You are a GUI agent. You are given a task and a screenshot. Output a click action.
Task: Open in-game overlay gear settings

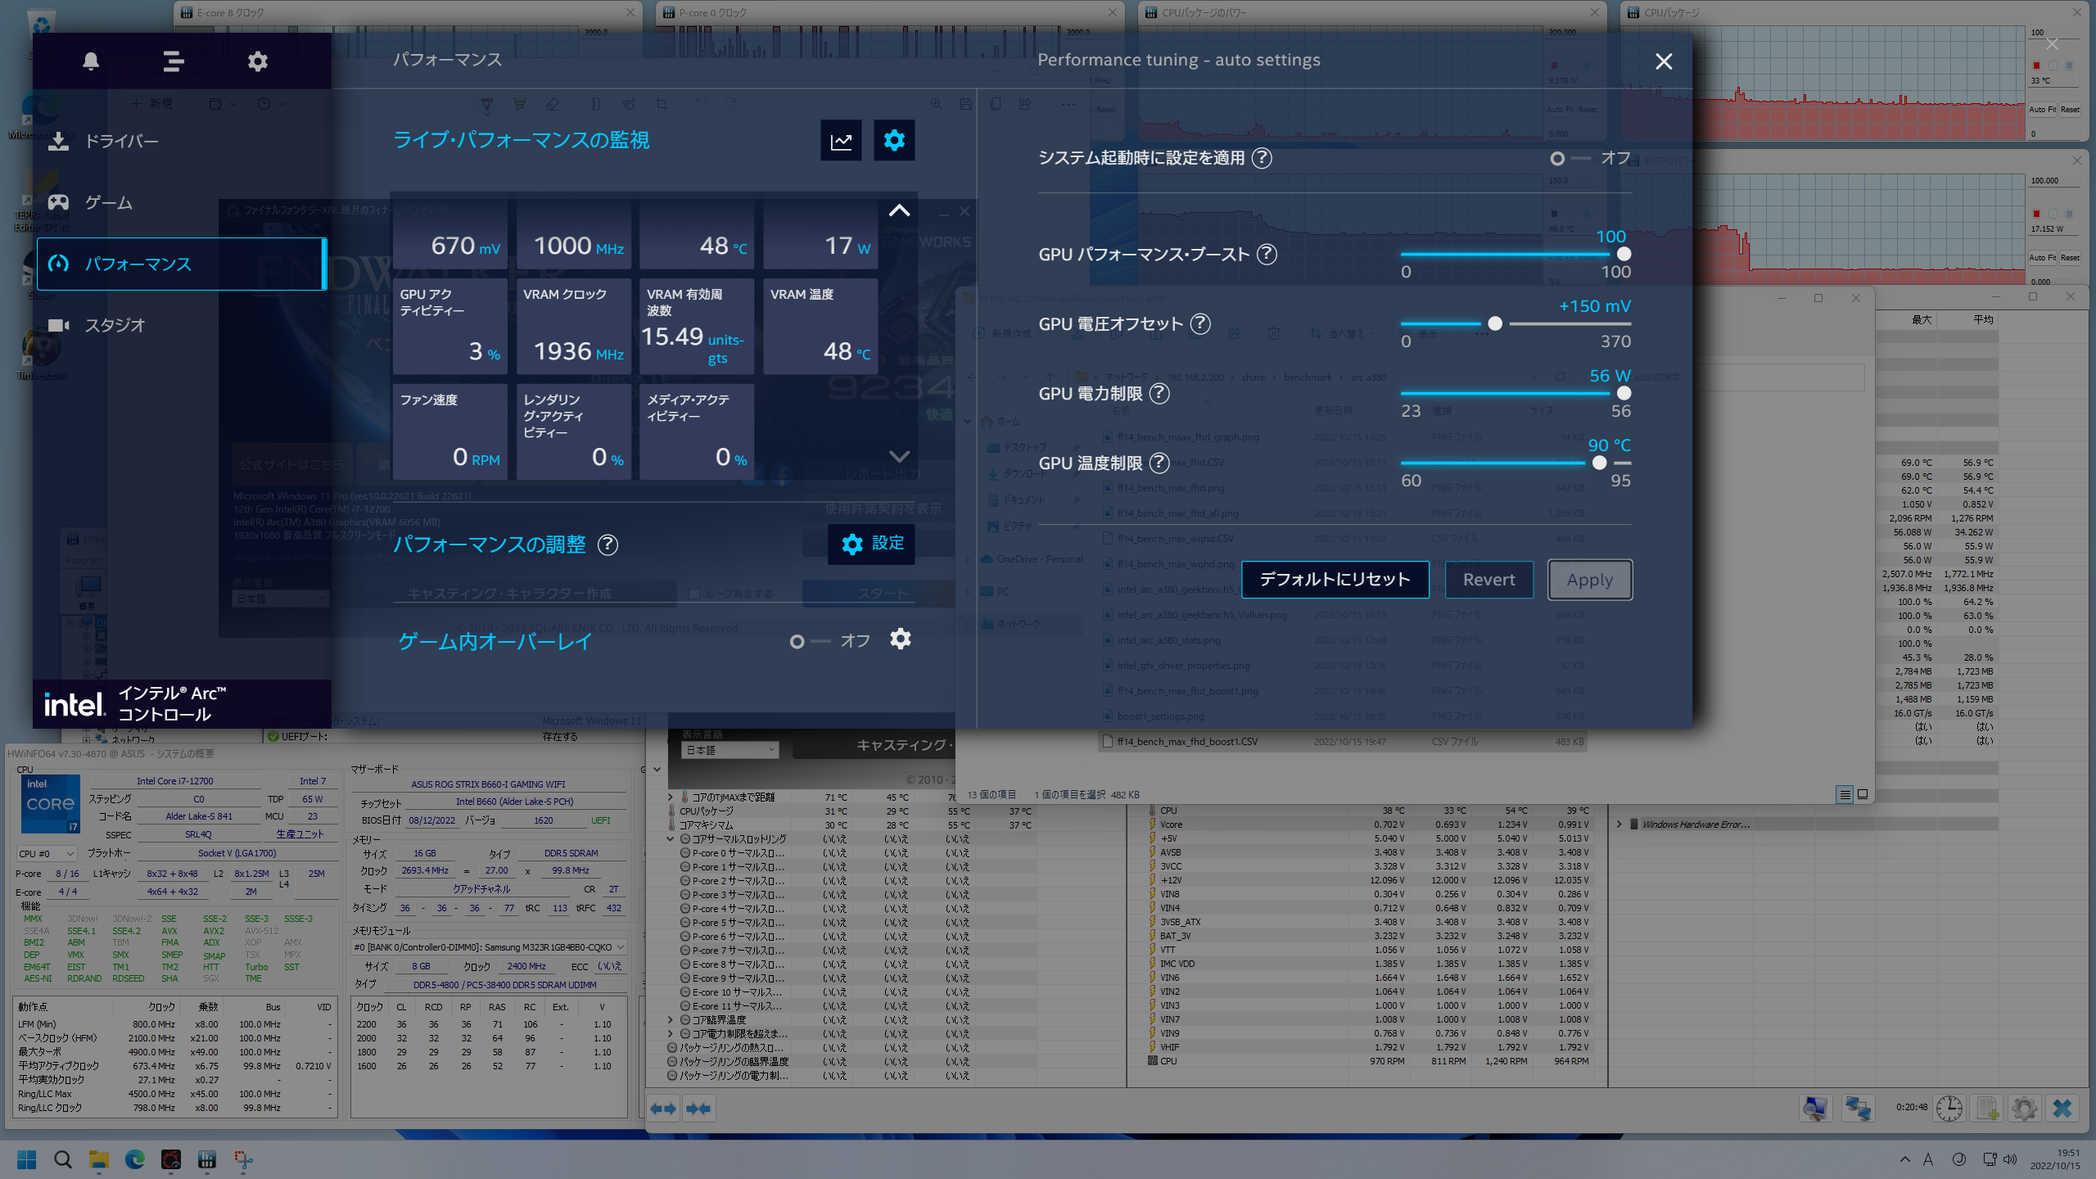click(901, 639)
